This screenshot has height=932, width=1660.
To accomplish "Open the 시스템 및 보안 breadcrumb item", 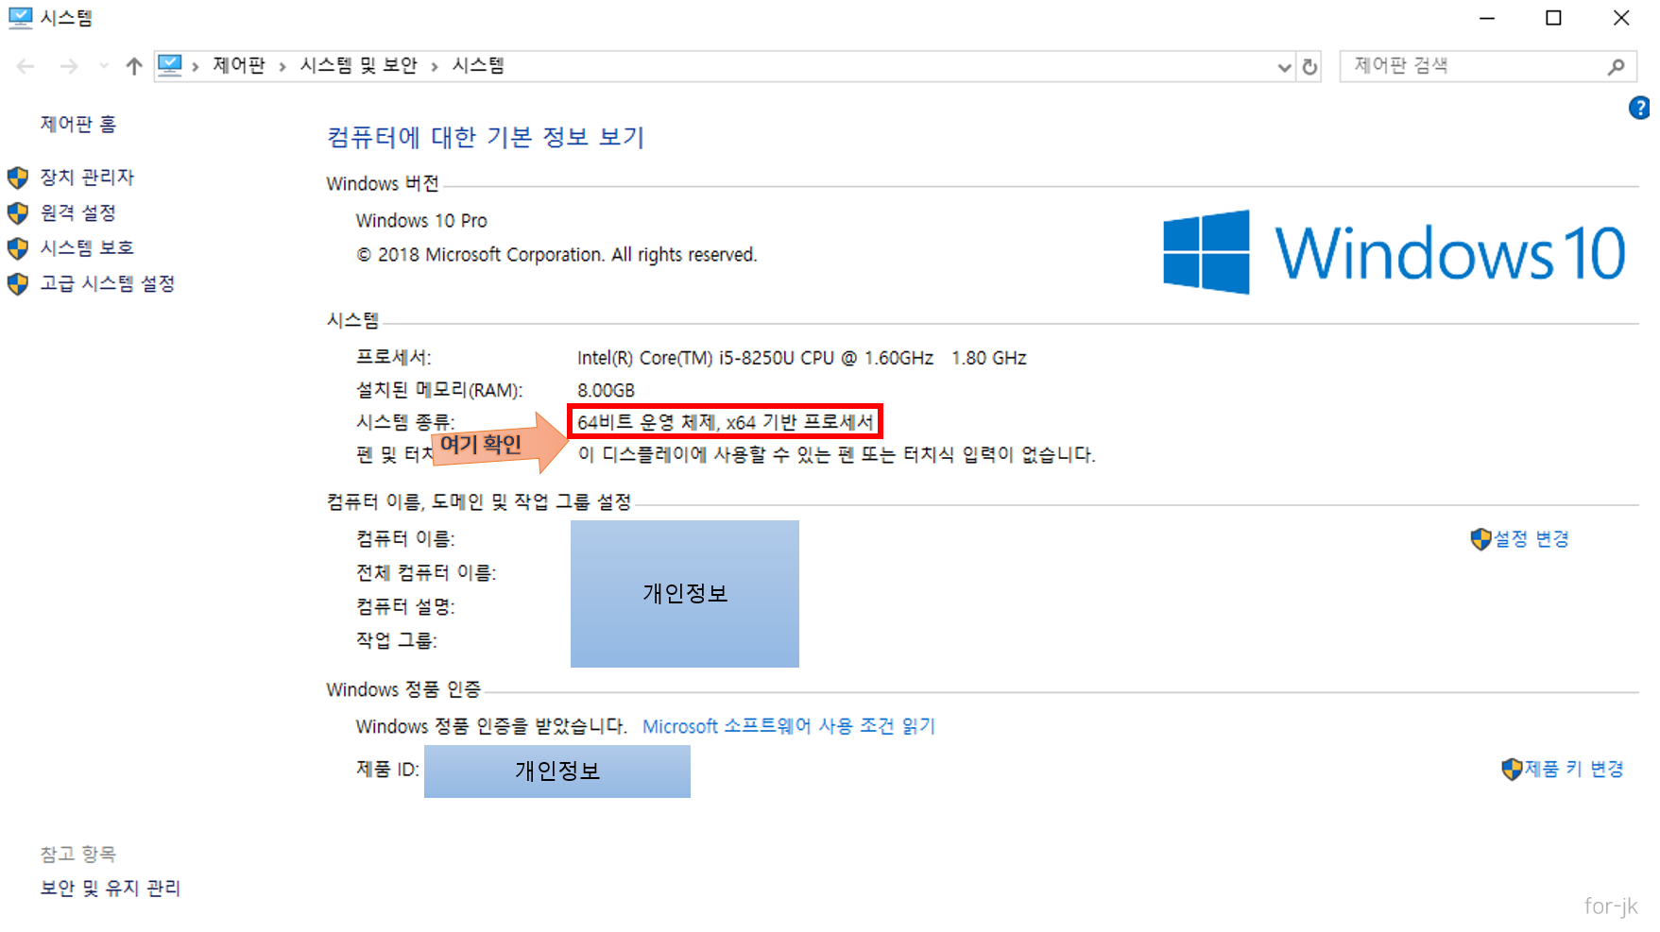I will pos(358,65).
